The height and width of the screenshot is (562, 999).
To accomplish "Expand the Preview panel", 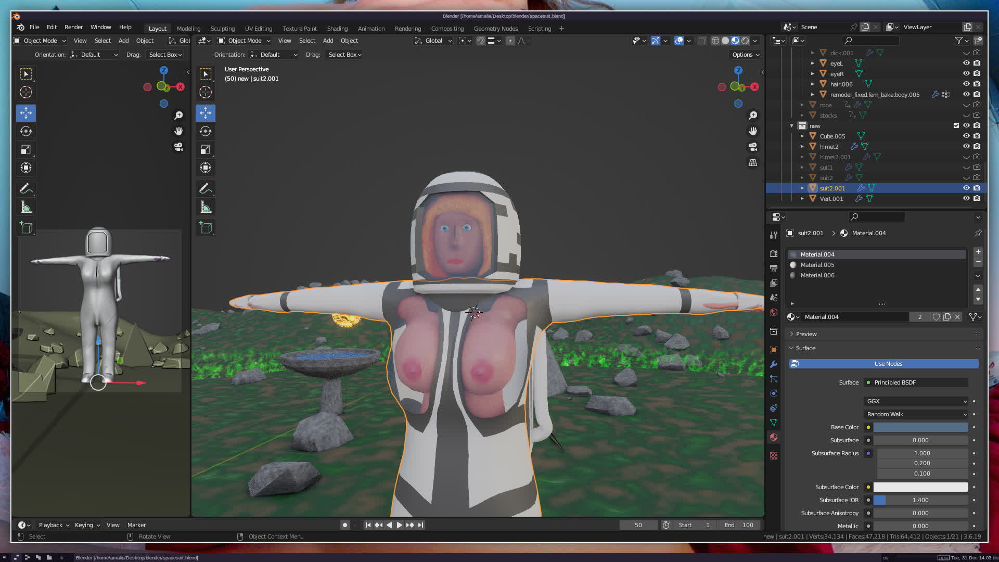I will 806,334.
